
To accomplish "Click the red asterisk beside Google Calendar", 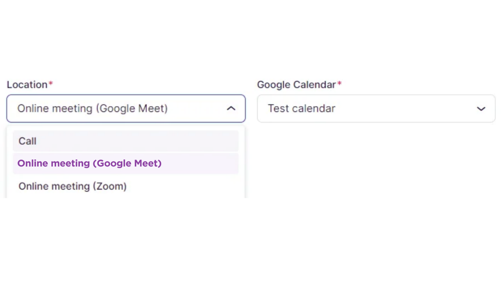I will point(339,84).
